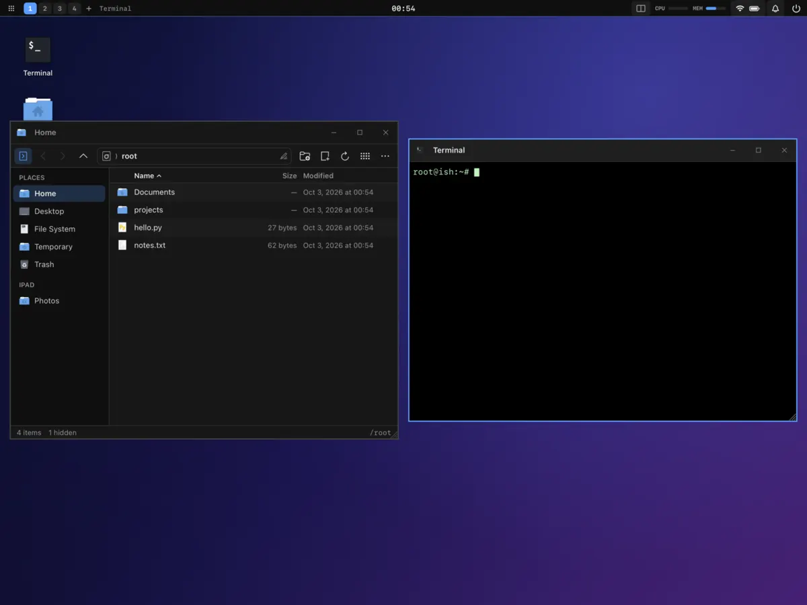Select the notes.txt file
The width and height of the screenshot is (807, 605).
click(253, 245)
